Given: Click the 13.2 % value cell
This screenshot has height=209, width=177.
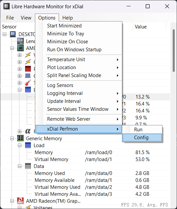Looking at the screenshot, I should 142,97.
